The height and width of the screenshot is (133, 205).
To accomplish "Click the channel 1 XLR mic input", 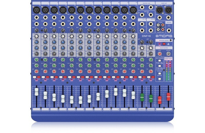I will [36, 10].
